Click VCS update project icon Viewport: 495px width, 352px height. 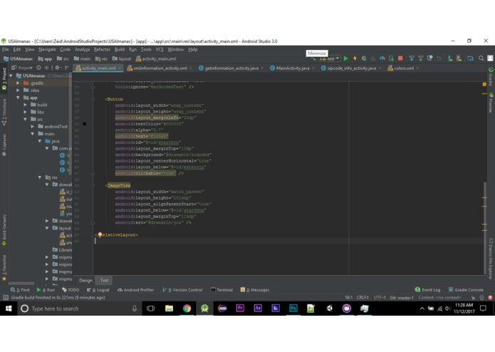click(412, 58)
